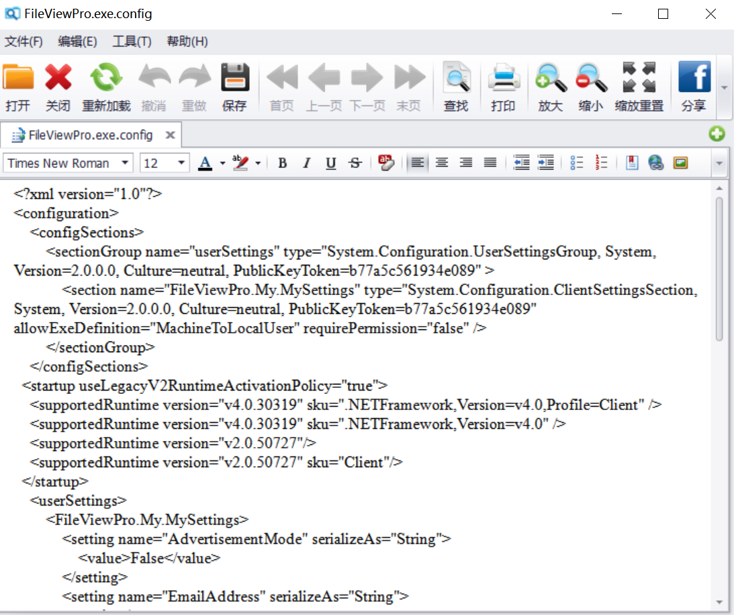Viewport: 734px width, 615px height.
Task: Align text to the right
Action: pos(466,163)
